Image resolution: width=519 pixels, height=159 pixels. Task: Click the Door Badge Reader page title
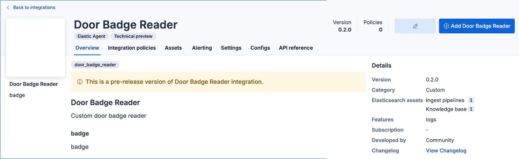click(x=126, y=25)
